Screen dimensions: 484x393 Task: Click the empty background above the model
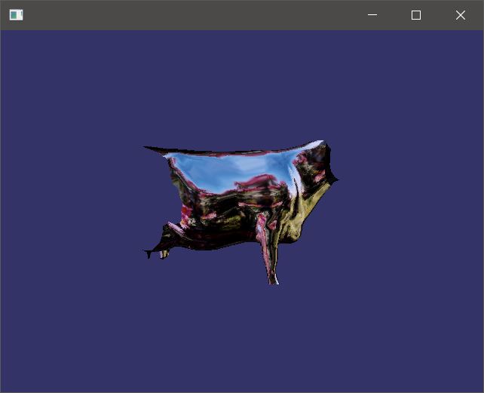pyautogui.click(x=241, y=83)
